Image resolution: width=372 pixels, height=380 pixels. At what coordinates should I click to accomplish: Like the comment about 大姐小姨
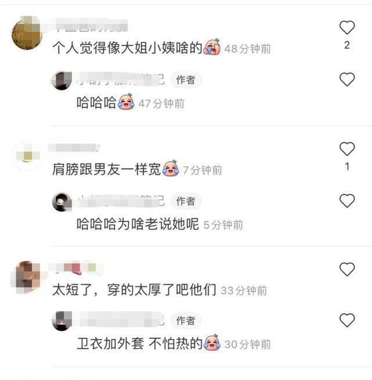pos(347,28)
